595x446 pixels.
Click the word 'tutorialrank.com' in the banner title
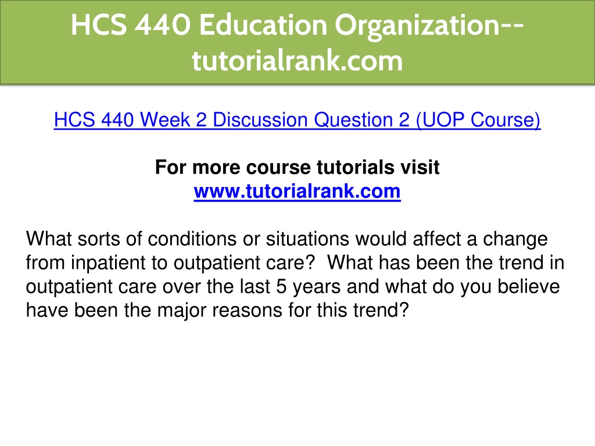[297, 60]
